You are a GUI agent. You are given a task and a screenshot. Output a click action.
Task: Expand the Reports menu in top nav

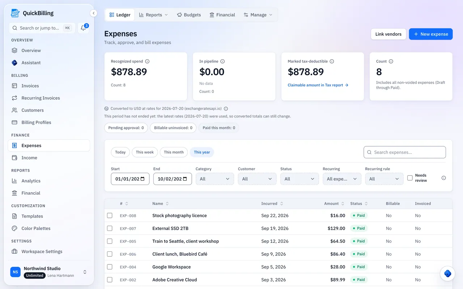tap(153, 15)
